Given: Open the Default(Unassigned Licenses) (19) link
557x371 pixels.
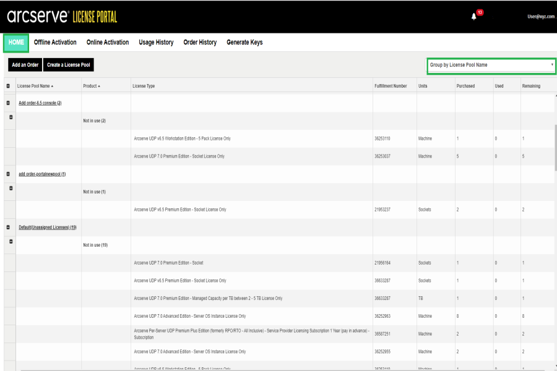Looking at the screenshot, I should [x=48, y=228].
